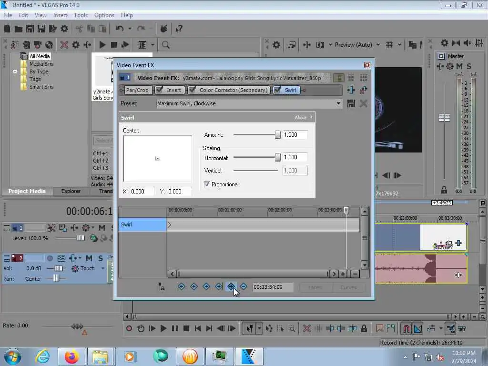Open Undo history dropdown arrow
Viewport: 488px width, 366px height.
tap(130, 29)
